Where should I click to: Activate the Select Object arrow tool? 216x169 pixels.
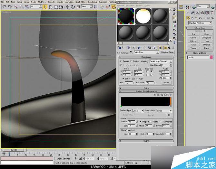click(x=45, y=6)
